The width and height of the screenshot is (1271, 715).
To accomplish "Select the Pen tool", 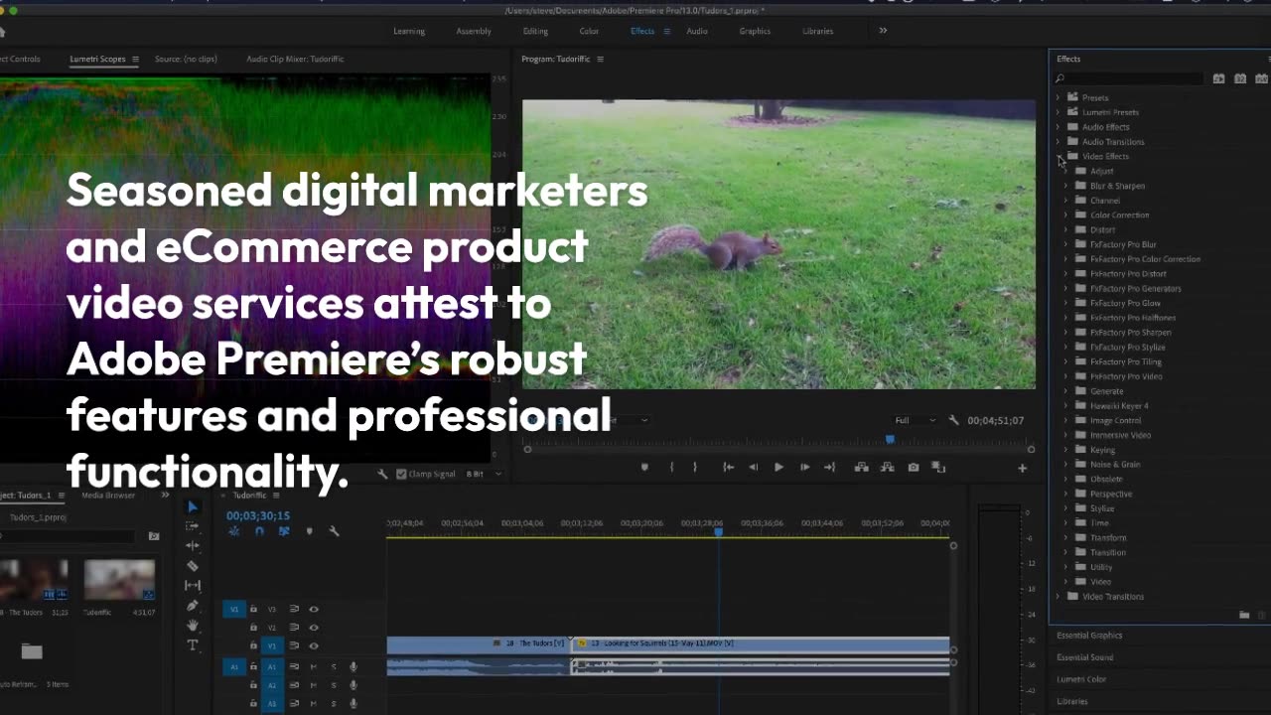I will pyautogui.click(x=193, y=606).
